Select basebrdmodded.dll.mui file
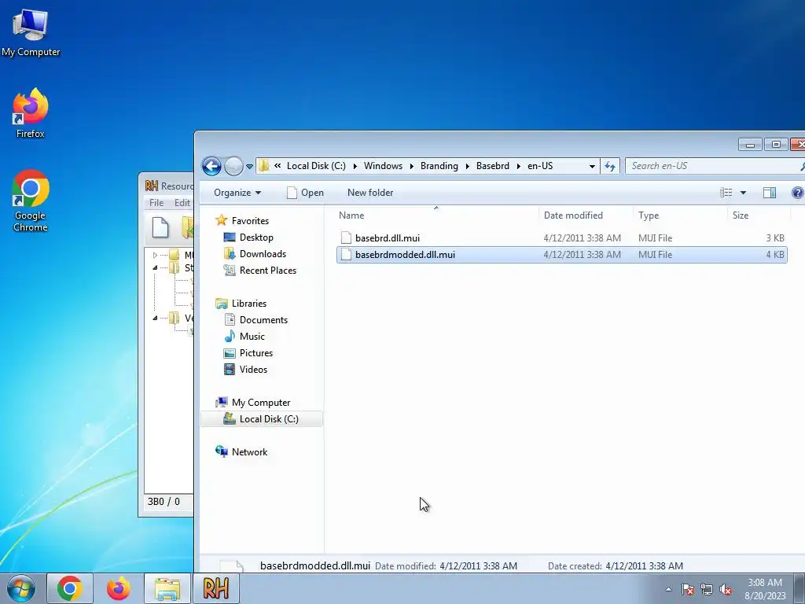This screenshot has height=604, width=805. [561, 255]
